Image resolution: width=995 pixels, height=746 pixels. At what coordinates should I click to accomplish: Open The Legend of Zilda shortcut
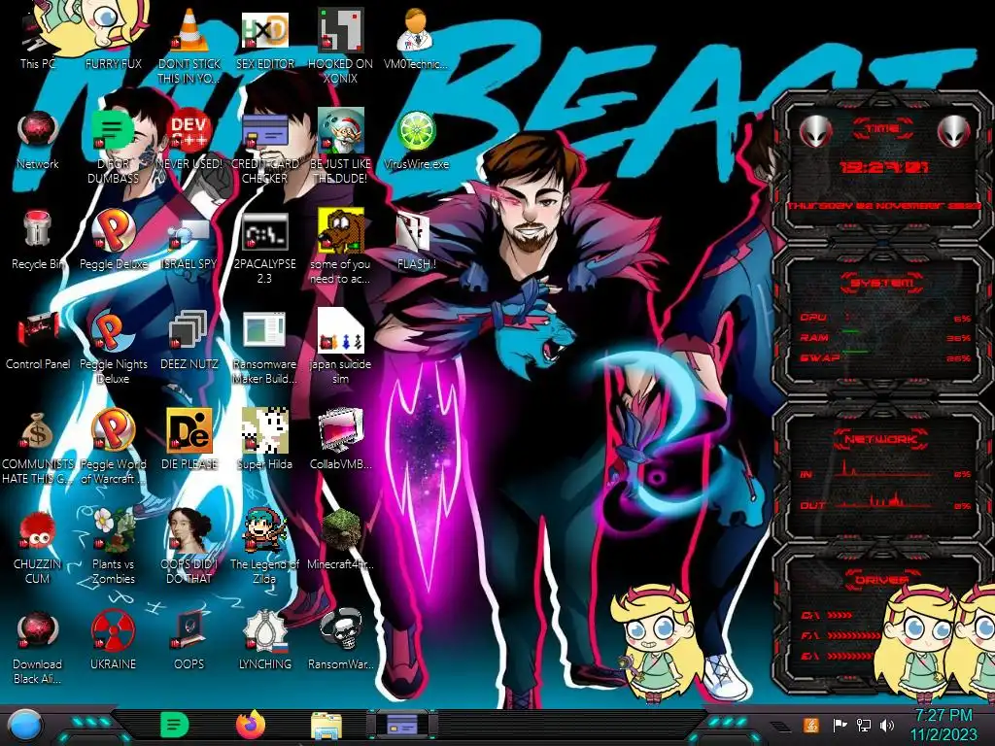(264, 529)
